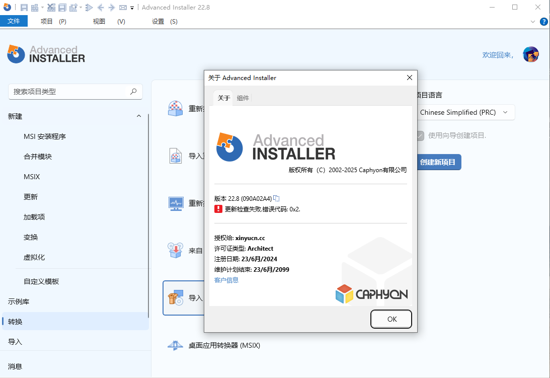Image resolution: width=550 pixels, height=378 pixels.
Task: Click the Run (play arrow) toolbar icon
Action: pos(89,8)
